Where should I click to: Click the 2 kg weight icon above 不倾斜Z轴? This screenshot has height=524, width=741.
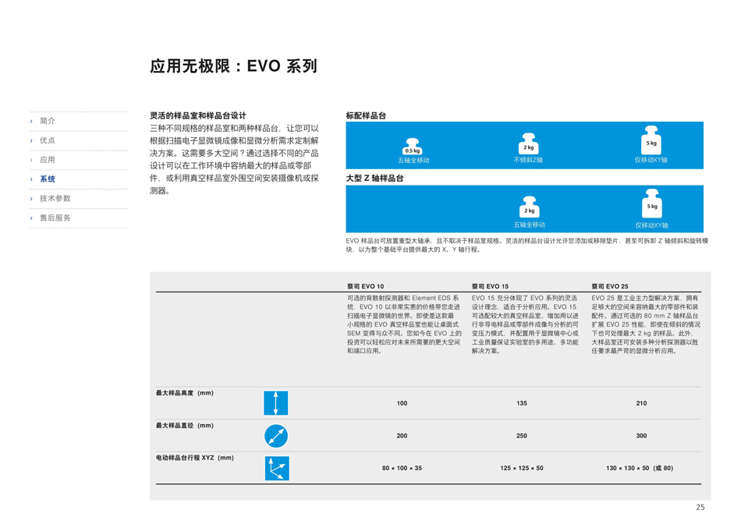pyautogui.click(x=528, y=143)
